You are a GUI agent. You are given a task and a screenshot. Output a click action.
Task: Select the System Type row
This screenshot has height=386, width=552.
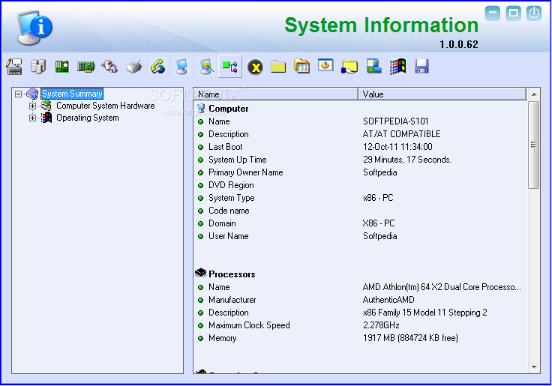pyautogui.click(x=361, y=198)
